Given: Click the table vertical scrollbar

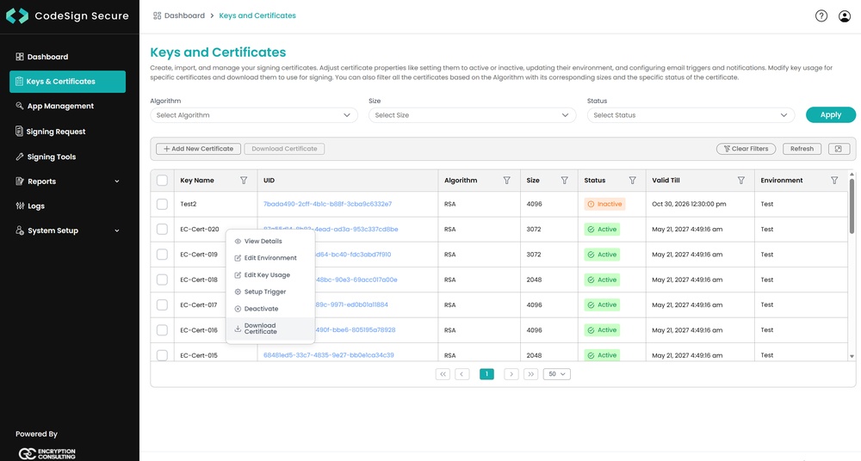Looking at the screenshot, I should 852,206.
